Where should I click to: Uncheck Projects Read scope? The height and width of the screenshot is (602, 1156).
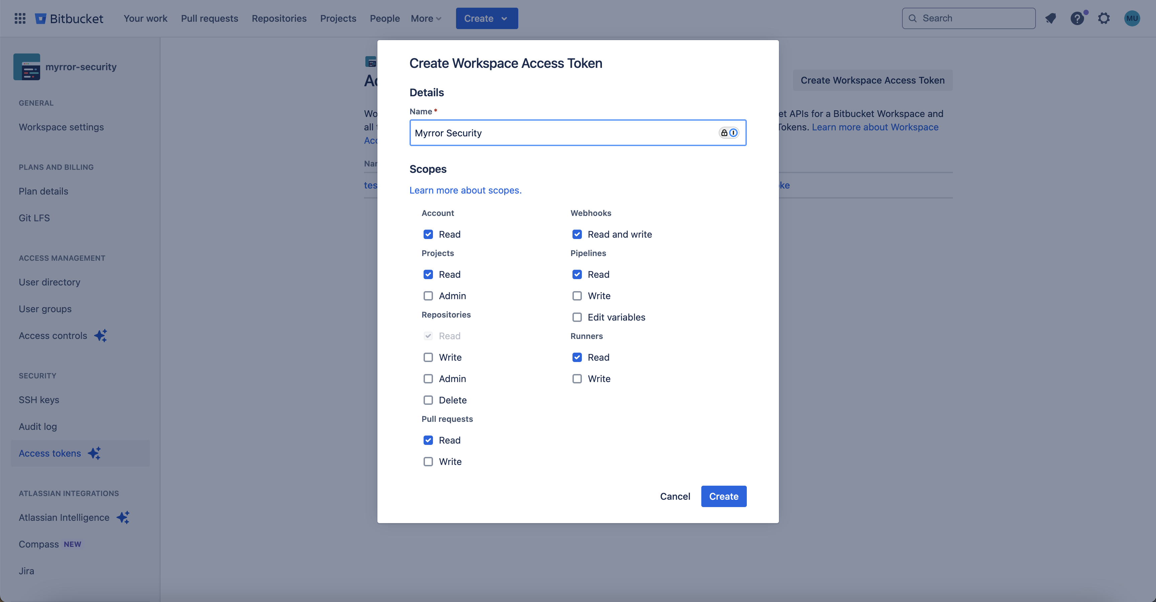coord(428,274)
